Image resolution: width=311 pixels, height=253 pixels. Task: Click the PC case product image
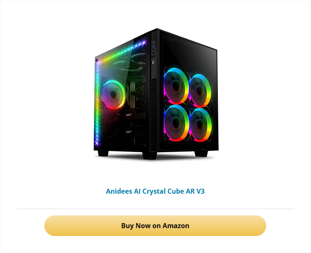tap(156, 94)
